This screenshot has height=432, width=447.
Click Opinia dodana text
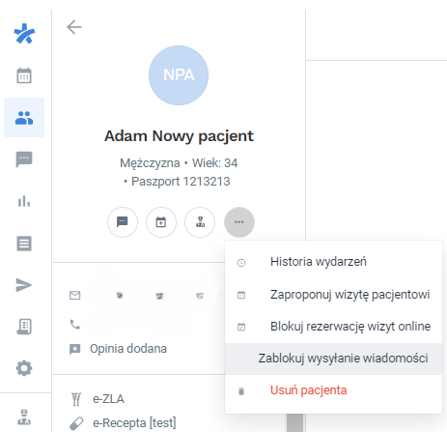[x=128, y=349]
